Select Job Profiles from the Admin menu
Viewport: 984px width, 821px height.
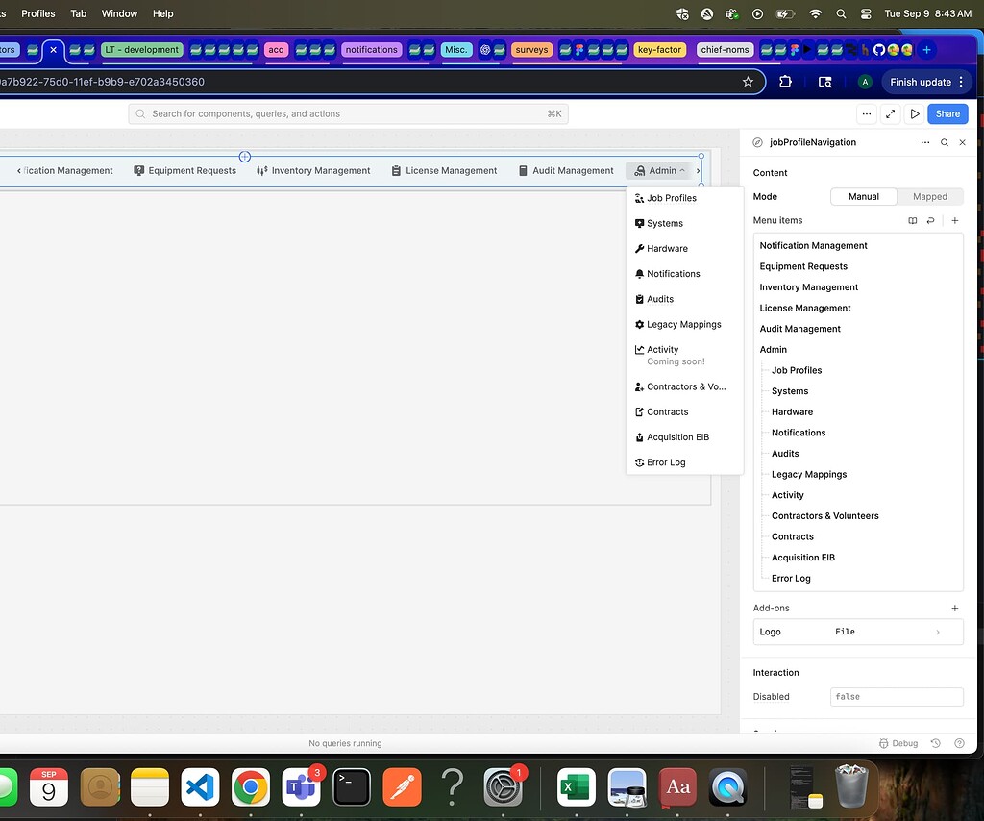pyautogui.click(x=670, y=198)
